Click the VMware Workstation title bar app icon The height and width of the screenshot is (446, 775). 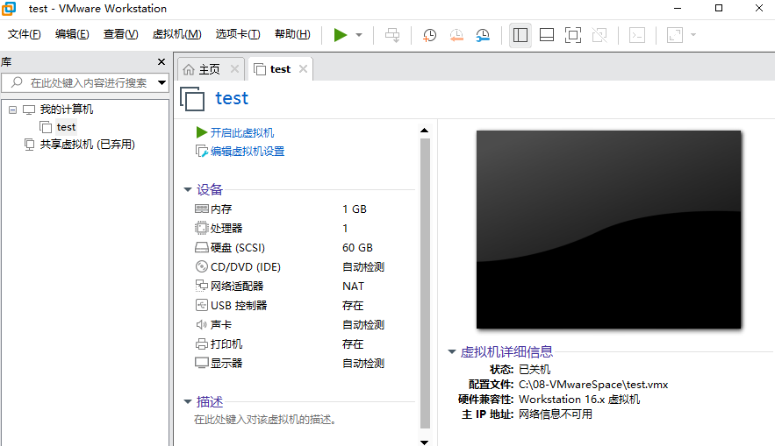9,9
